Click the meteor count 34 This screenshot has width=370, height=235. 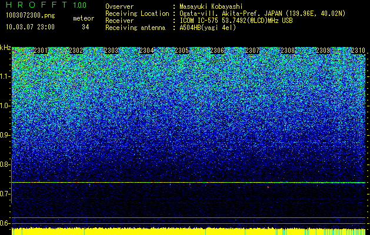pos(85,27)
